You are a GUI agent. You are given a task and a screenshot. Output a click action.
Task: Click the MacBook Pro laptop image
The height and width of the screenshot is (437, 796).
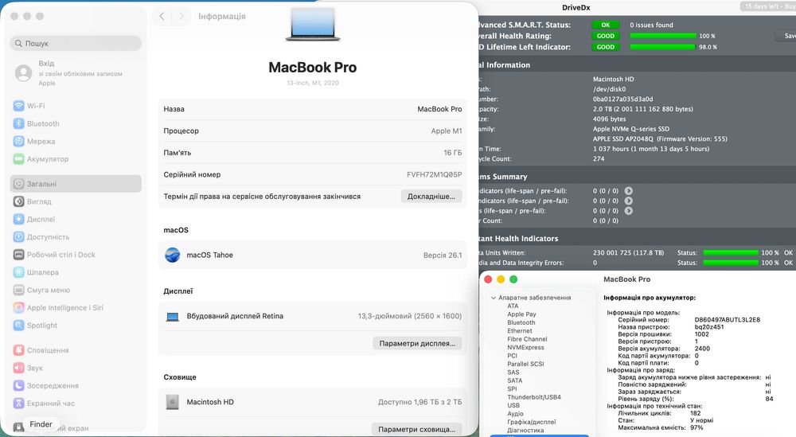point(313,24)
